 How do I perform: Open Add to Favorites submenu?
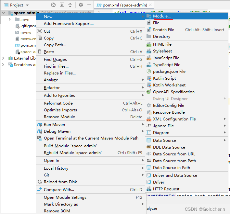tap(90, 95)
